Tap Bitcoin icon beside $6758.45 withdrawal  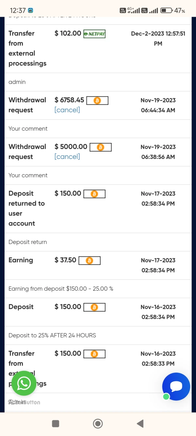pyautogui.click(x=97, y=100)
